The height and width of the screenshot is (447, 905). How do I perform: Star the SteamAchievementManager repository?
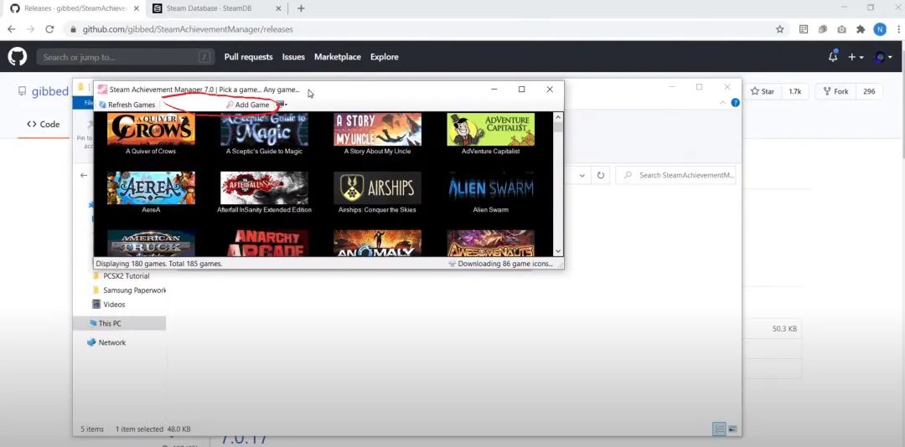[x=762, y=91]
